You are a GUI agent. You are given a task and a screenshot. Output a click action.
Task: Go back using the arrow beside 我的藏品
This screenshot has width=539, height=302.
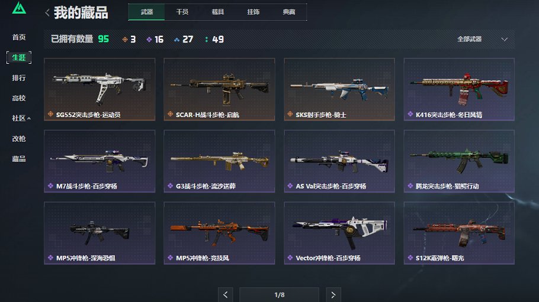point(47,12)
